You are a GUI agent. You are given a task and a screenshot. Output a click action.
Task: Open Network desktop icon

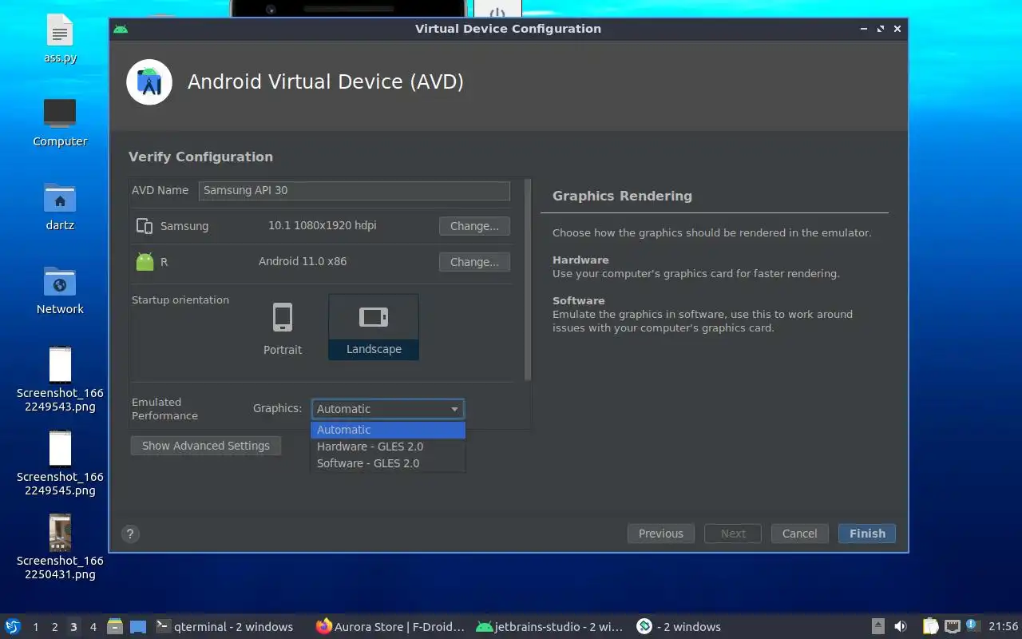coord(60,291)
